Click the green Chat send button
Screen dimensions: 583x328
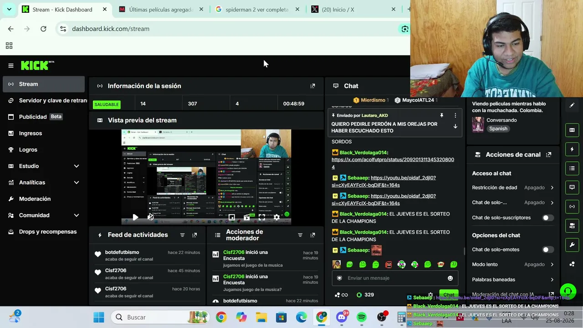click(449, 295)
